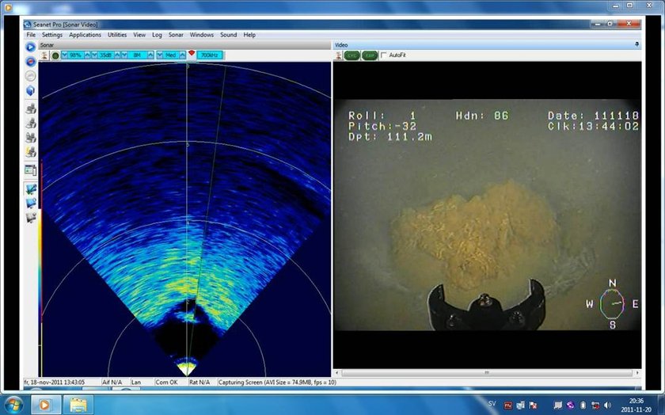
Task: Click the scroll right arrow under Video panel
Action: click(637, 373)
